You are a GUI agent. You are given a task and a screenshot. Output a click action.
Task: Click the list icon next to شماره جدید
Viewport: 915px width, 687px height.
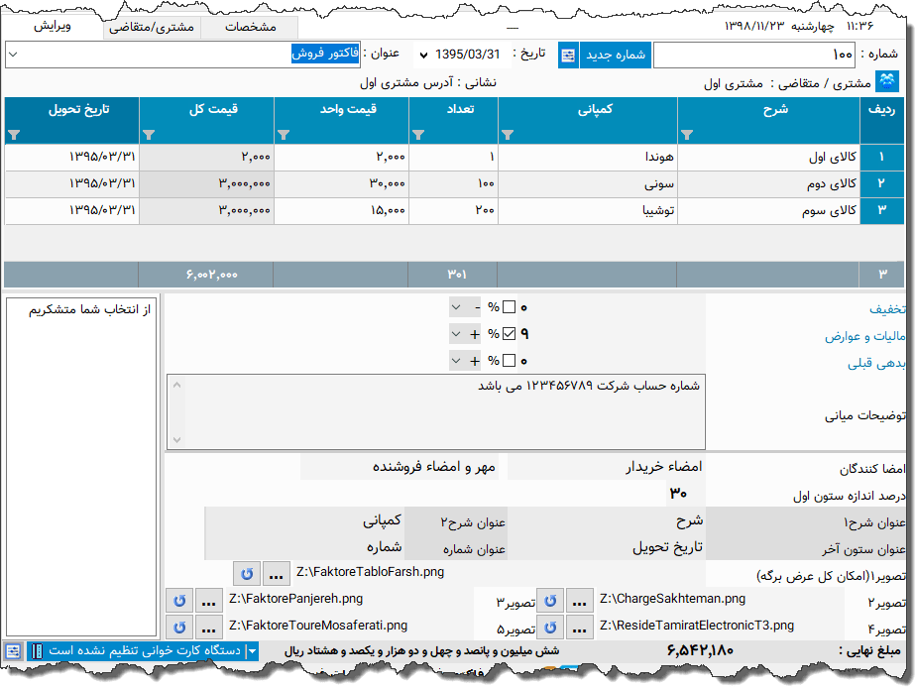point(568,55)
